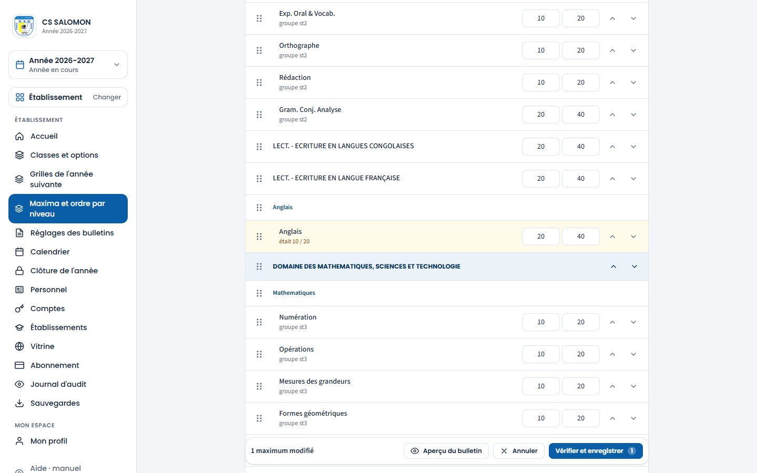Open Réglages des bulletins page
757x473 pixels.
tap(68, 233)
